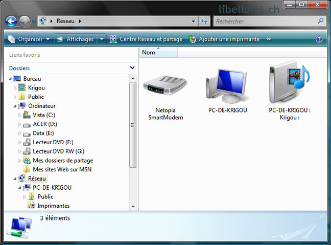Screen dimensions: 331x245
Task: Open the recent pages dropdown beside Forward
Action: pyautogui.click(x=34, y=21)
